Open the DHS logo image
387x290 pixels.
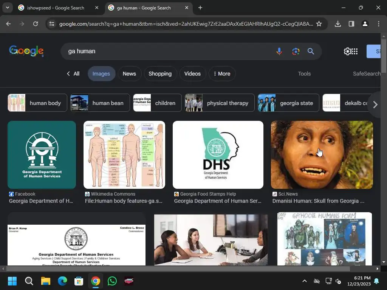[218, 154]
